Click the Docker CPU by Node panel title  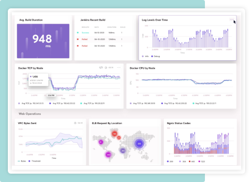coord(142,68)
